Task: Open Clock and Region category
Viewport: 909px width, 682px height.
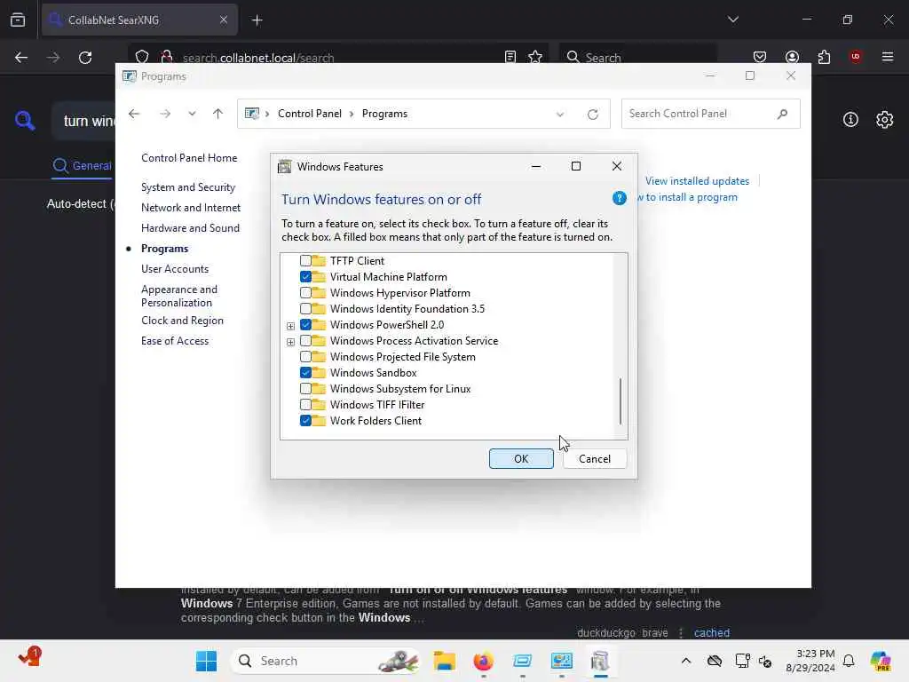Action: 182,321
